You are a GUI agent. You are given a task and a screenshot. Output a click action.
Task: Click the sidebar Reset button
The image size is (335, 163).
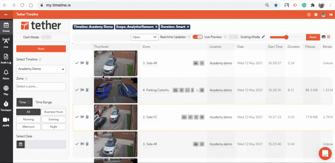41,49
